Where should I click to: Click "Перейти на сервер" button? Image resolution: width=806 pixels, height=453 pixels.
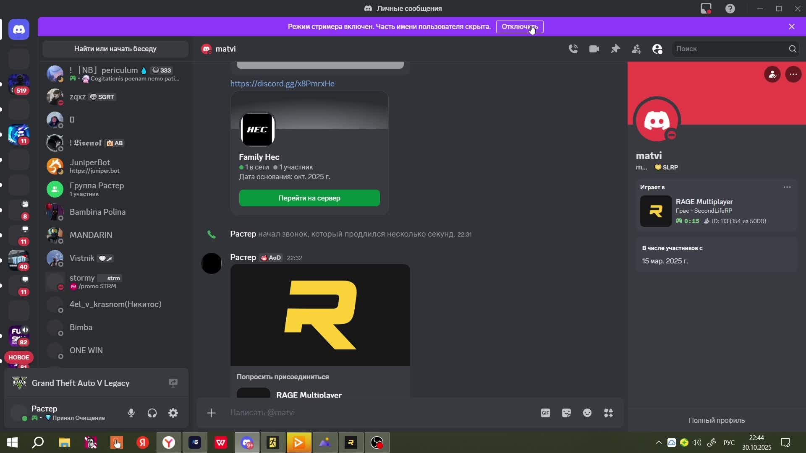pyautogui.click(x=309, y=198)
